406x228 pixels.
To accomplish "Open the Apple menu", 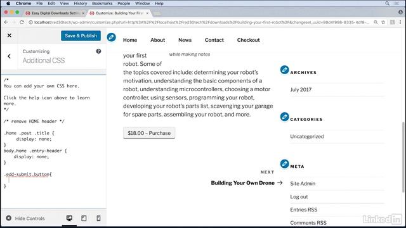I will pyautogui.click(x=8, y=3).
